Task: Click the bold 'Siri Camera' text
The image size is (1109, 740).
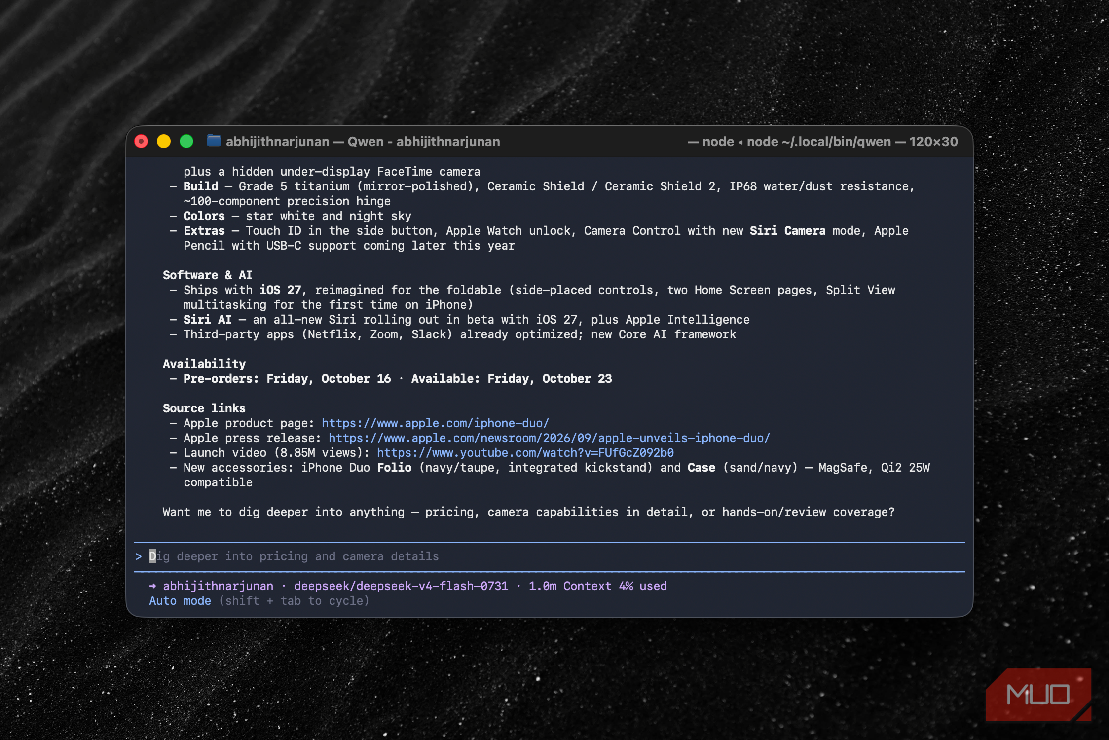Action: 787,231
